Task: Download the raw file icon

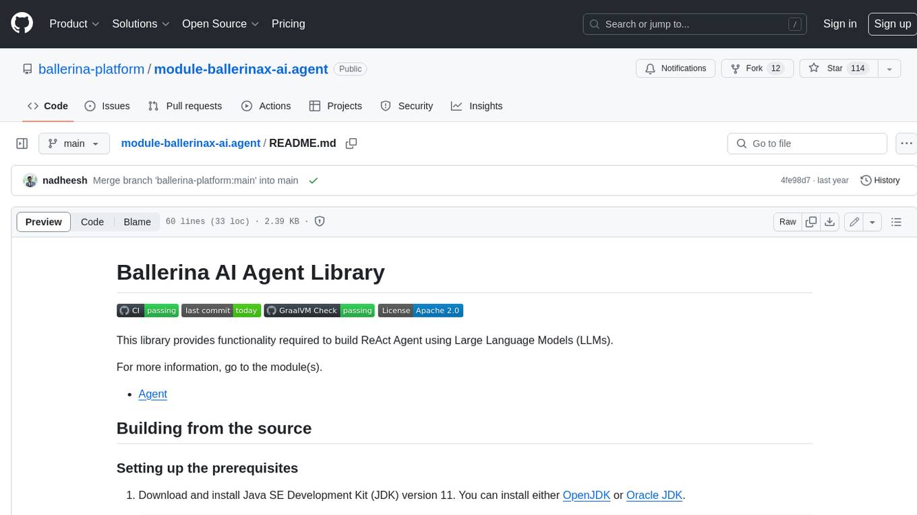Action: (830, 222)
